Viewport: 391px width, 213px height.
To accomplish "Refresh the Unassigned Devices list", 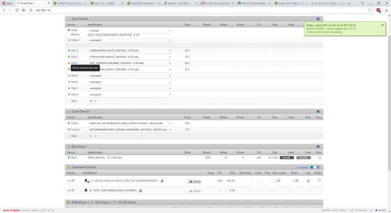I will [318, 167].
